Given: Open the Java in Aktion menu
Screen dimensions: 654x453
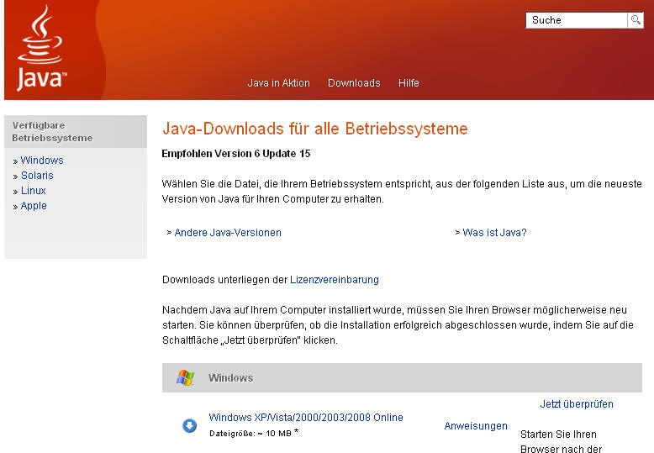Looking at the screenshot, I should 278,83.
